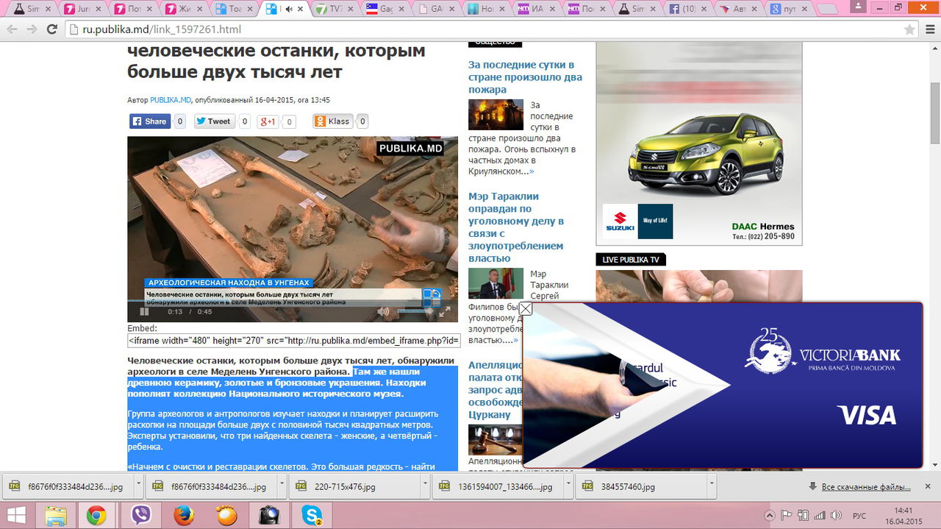The height and width of the screenshot is (529, 941).
Task: Seek in the video progress bar
Action: (x=293, y=302)
